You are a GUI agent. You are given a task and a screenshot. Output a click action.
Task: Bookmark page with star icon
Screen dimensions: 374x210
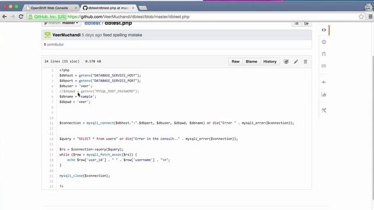click(x=361, y=17)
